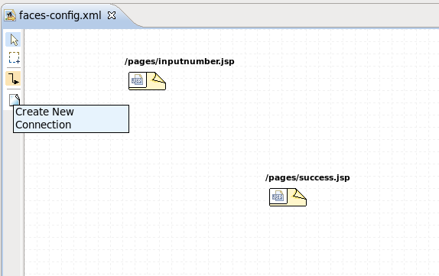Choose the Create New Connection tool

pos(13,79)
